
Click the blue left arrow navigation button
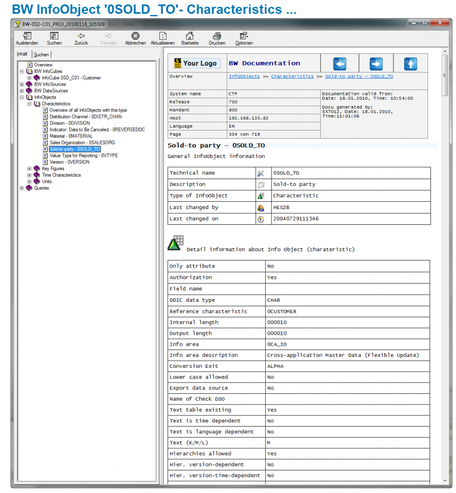tap(339, 64)
